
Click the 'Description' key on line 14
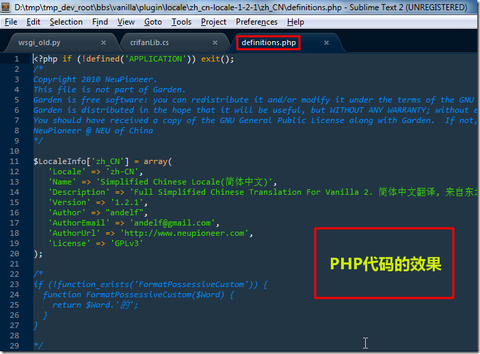point(79,192)
